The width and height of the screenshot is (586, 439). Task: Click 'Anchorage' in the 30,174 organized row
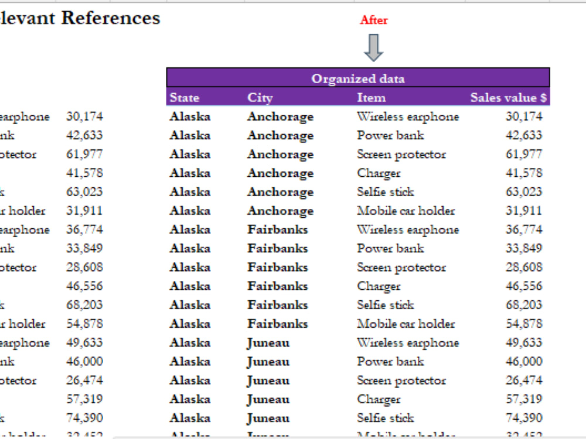(280, 116)
